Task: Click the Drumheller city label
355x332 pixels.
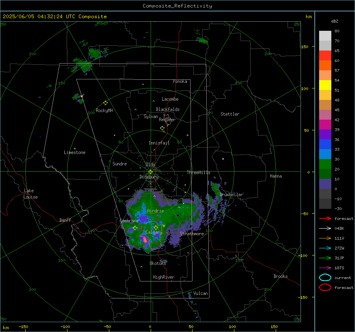Action: (x=232, y=195)
